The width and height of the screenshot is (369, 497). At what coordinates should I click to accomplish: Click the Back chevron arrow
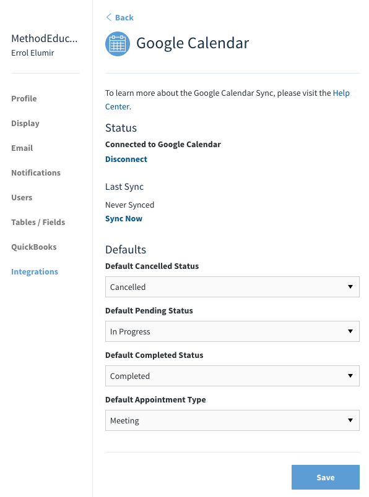coord(108,17)
